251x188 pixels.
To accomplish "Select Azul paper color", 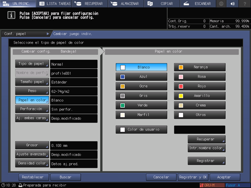I will pyautogui.click(x=141, y=77).
